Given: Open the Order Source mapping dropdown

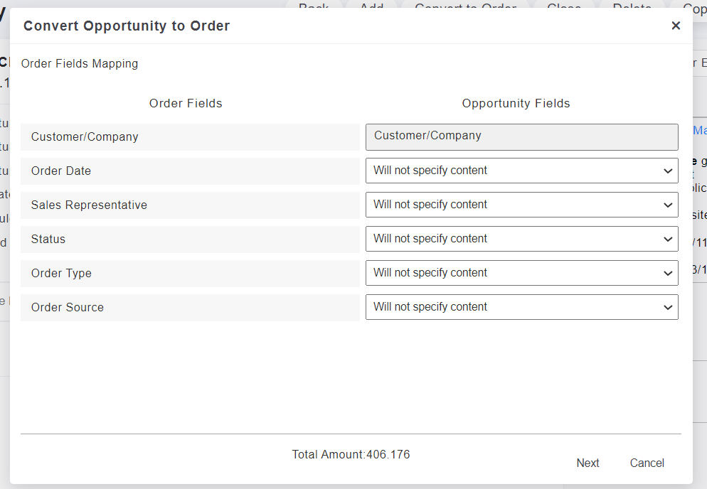Looking at the screenshot, I should coord(521,307).
